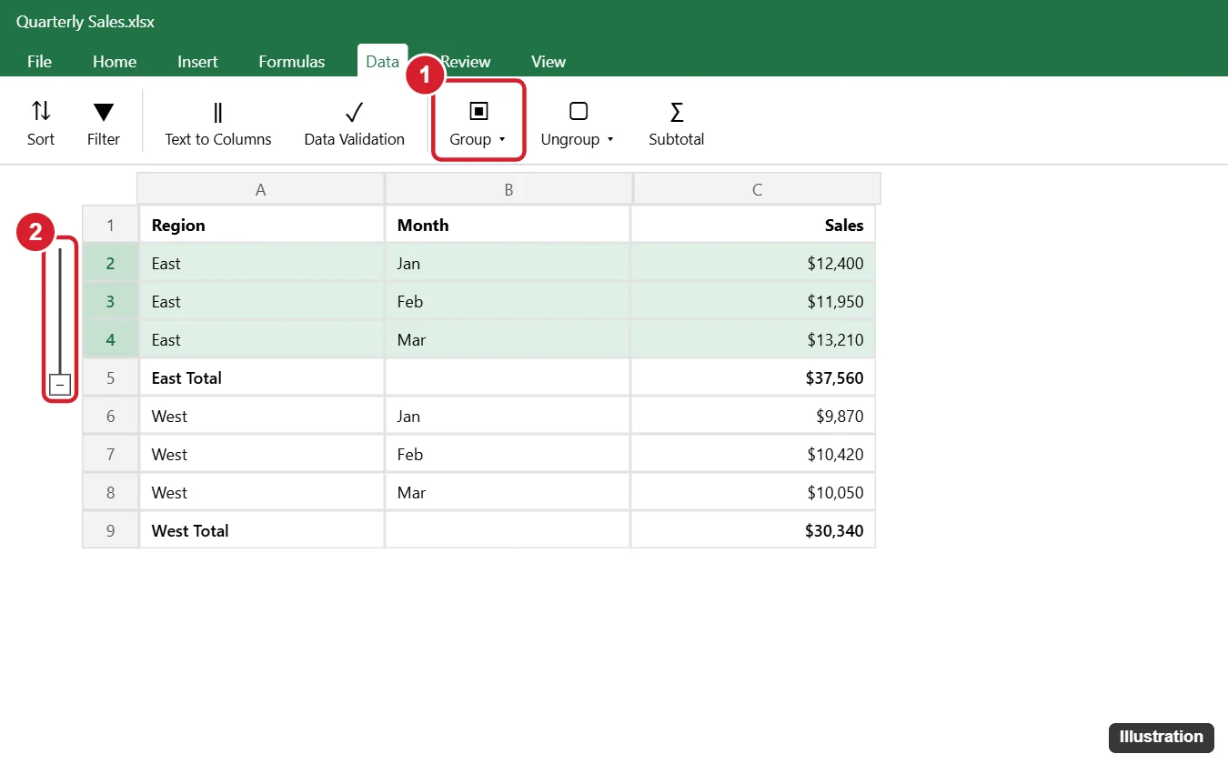Viewport: 1228px width, 764px height.
Task: Select column A header
Action: pyautogui.click(x=261, y=189)
